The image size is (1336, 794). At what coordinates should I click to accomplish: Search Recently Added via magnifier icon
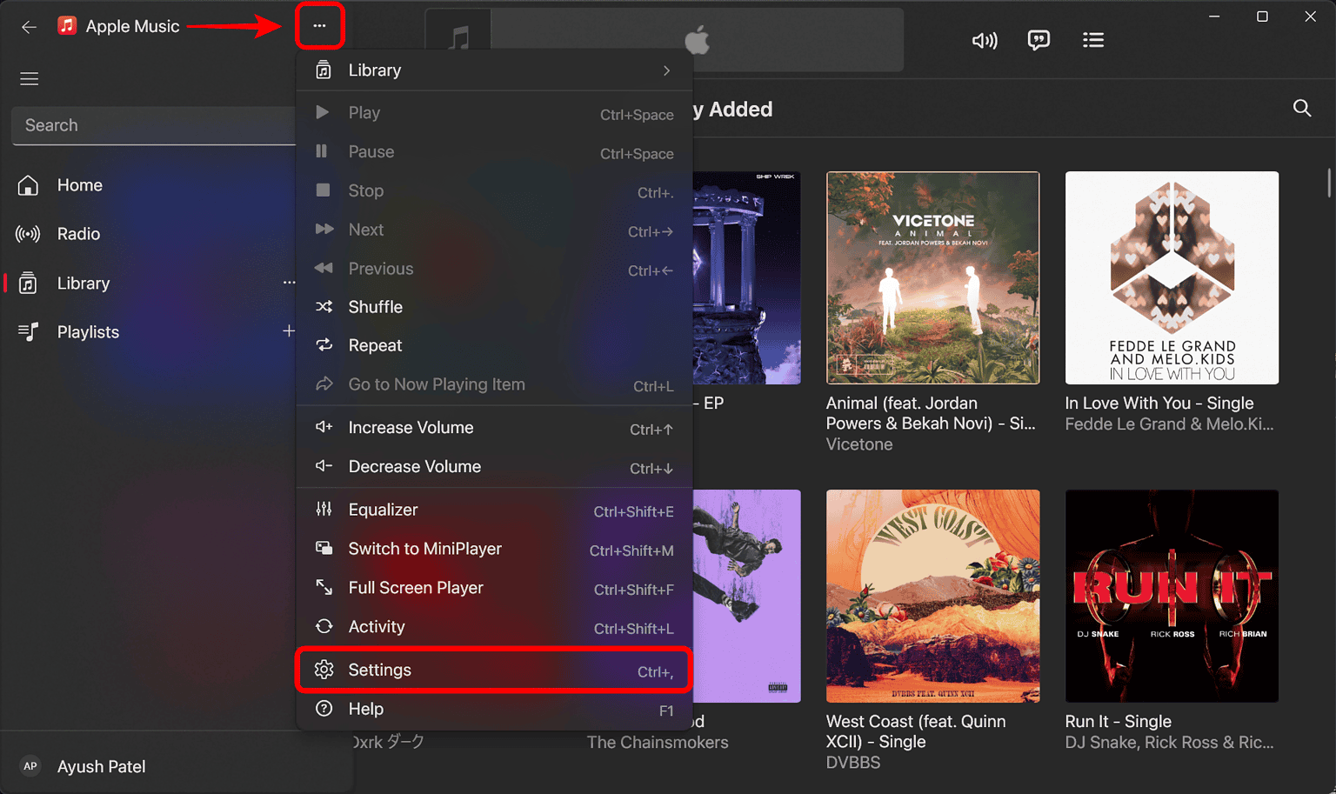[1301, 108]
